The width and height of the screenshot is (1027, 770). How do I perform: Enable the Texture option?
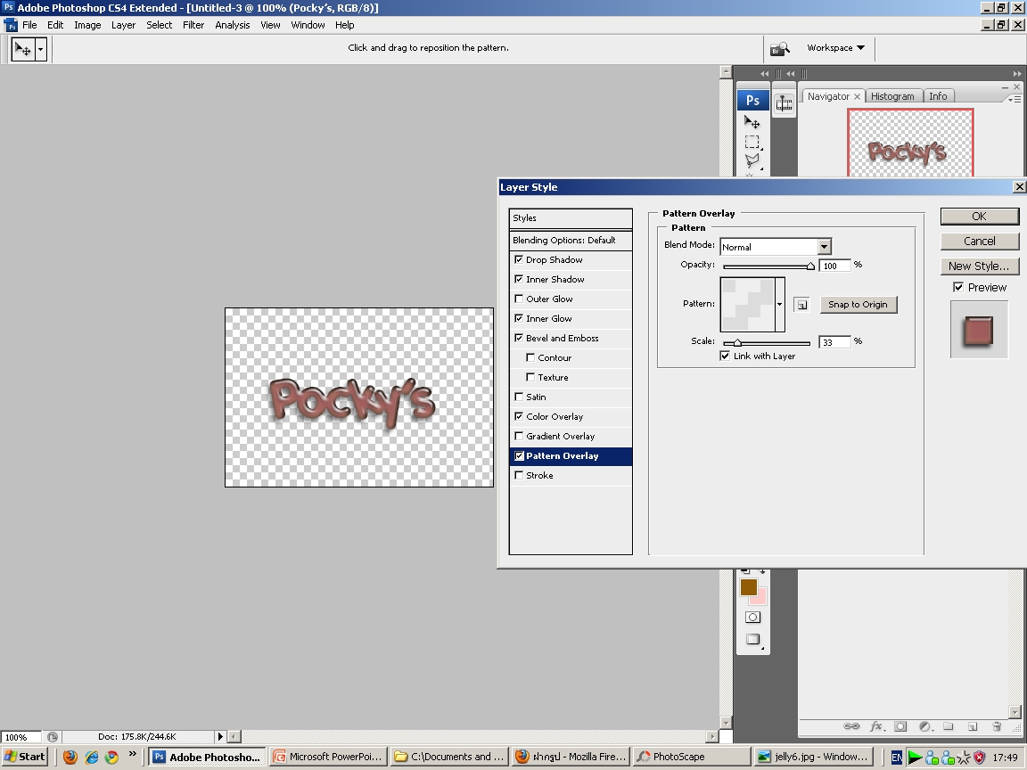point(530,378)
